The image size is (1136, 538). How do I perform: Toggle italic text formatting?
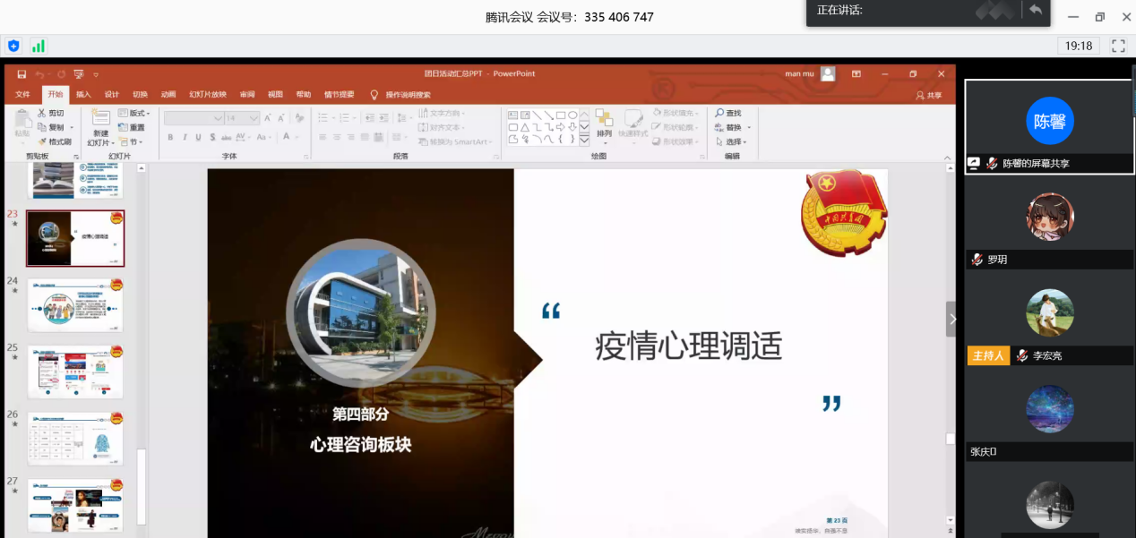(x=184, y=137)
